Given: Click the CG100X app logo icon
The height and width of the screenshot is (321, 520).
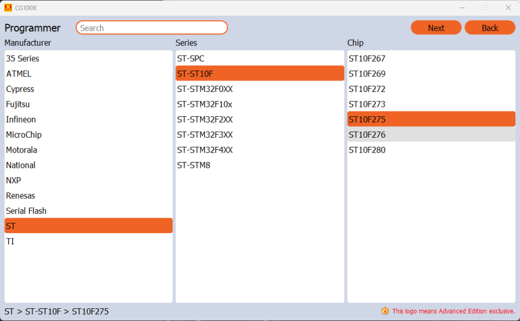Looking at the screenshot, I should (x=8, y=8).
